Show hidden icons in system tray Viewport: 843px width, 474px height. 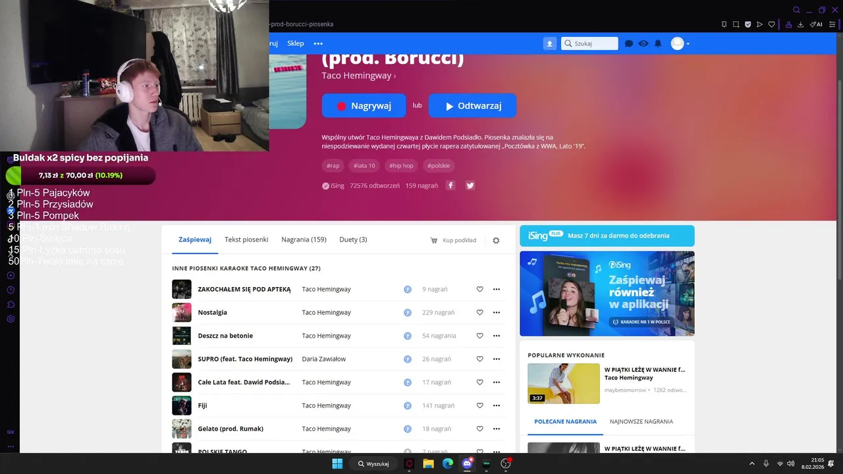[x=751, y=463]
